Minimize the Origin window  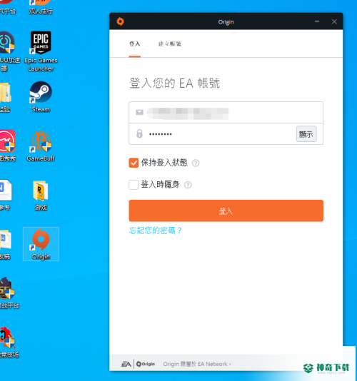(x=317, y=21)
